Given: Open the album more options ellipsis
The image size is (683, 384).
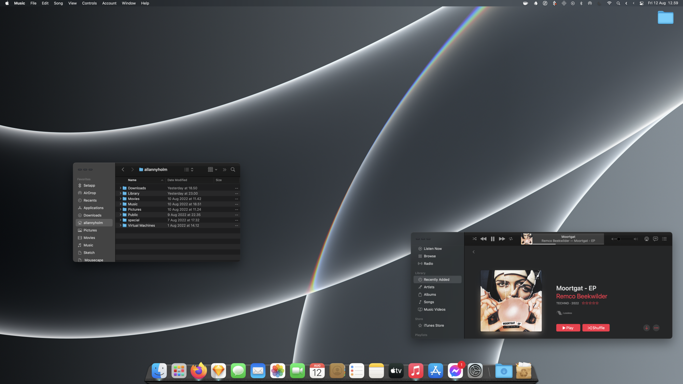Looking at the screenshot, I should [x=656, y=328].
